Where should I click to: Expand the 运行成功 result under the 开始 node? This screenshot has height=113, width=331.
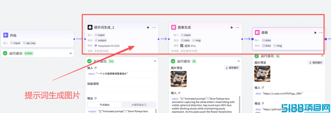point(70,53)
